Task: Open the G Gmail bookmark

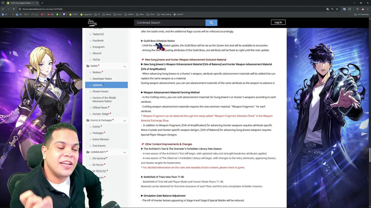Action: [x=27, y=14]
